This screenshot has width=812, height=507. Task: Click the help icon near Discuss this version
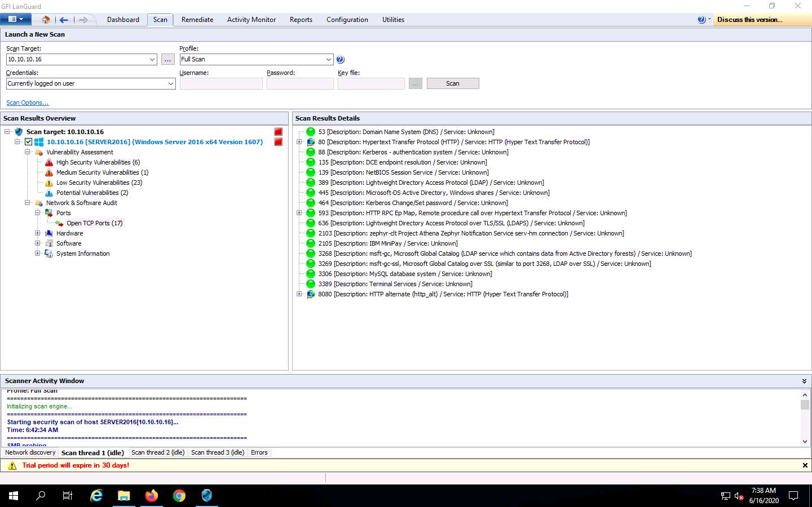click(x=701, y=20)
